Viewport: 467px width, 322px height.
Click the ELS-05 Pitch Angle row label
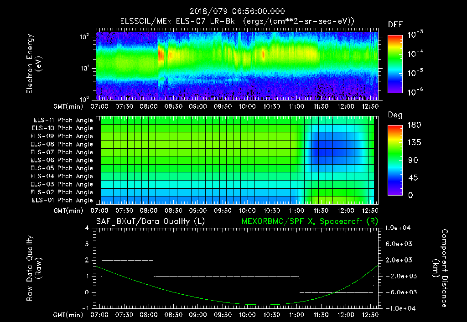click(x=62, y=168)
